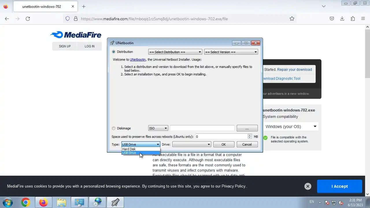
Task: Click the Firefox View icon in tab bar
Action: click(x=6, y=7)
